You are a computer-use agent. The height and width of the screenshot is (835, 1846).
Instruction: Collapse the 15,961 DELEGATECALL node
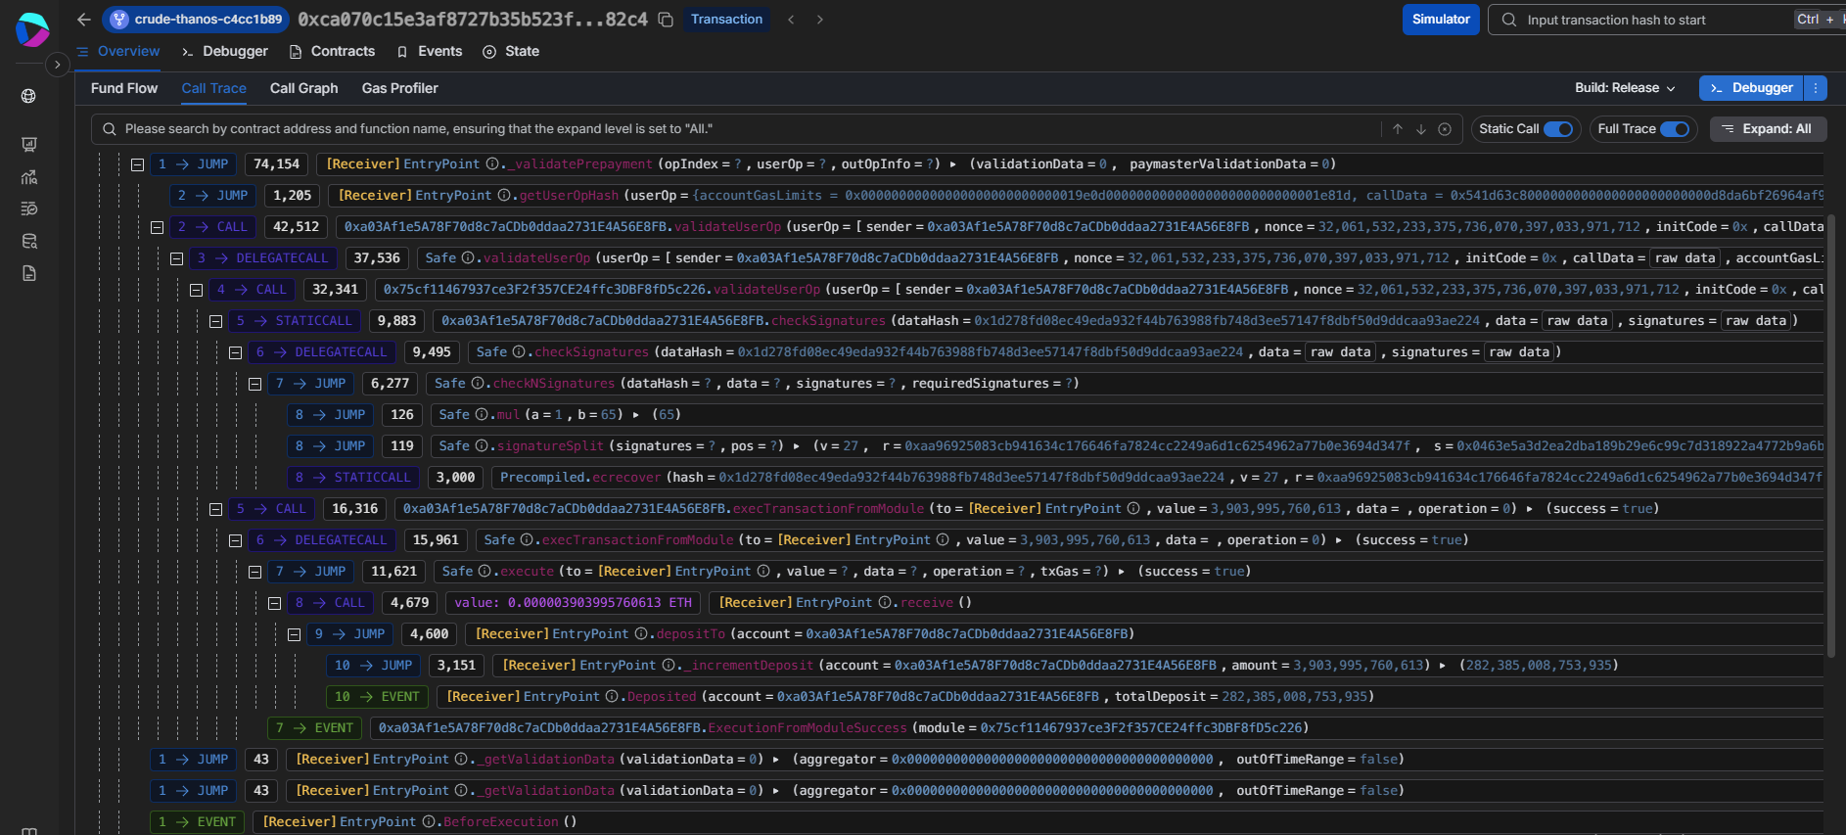point(236,540)
